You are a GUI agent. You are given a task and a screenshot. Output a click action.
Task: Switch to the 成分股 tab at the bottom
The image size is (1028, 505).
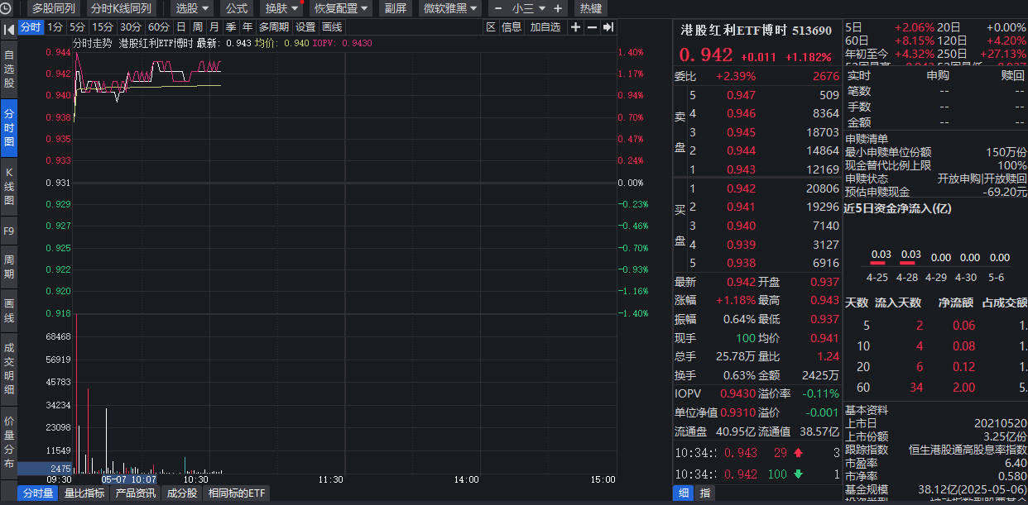(181, 493)
